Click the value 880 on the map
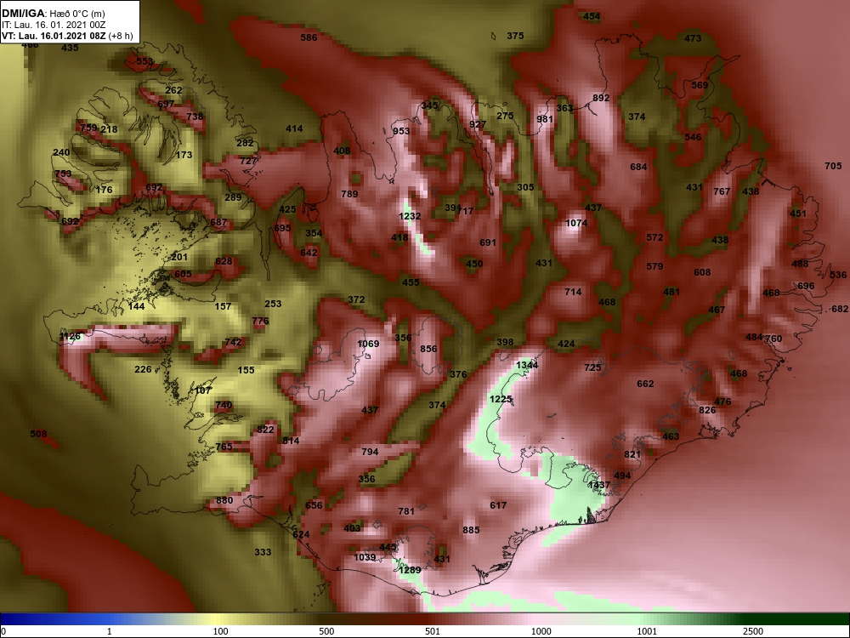The height and width of the screenshot is (638, 850). click(224, 500)
